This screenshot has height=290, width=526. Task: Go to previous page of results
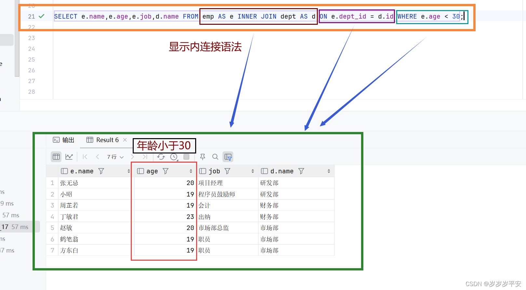click(98, 157)
